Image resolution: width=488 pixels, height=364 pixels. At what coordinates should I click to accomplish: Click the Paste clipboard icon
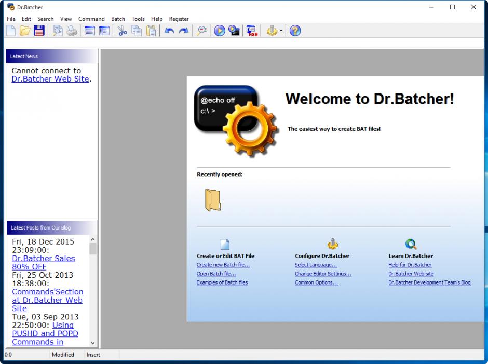151,31
